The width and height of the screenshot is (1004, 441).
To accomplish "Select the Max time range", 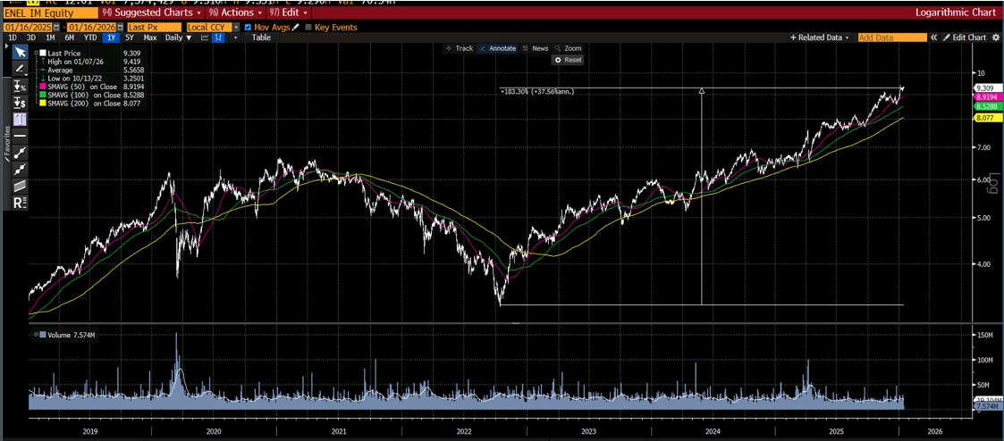I will click(150, 37).
